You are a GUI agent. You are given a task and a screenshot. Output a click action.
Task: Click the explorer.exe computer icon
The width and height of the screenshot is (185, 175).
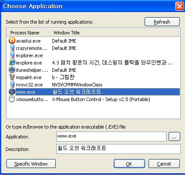12,55
